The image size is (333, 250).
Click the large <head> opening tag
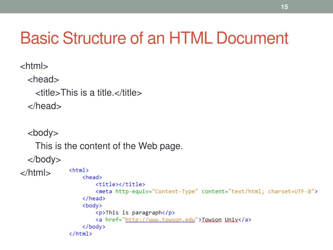pos(43,79)
